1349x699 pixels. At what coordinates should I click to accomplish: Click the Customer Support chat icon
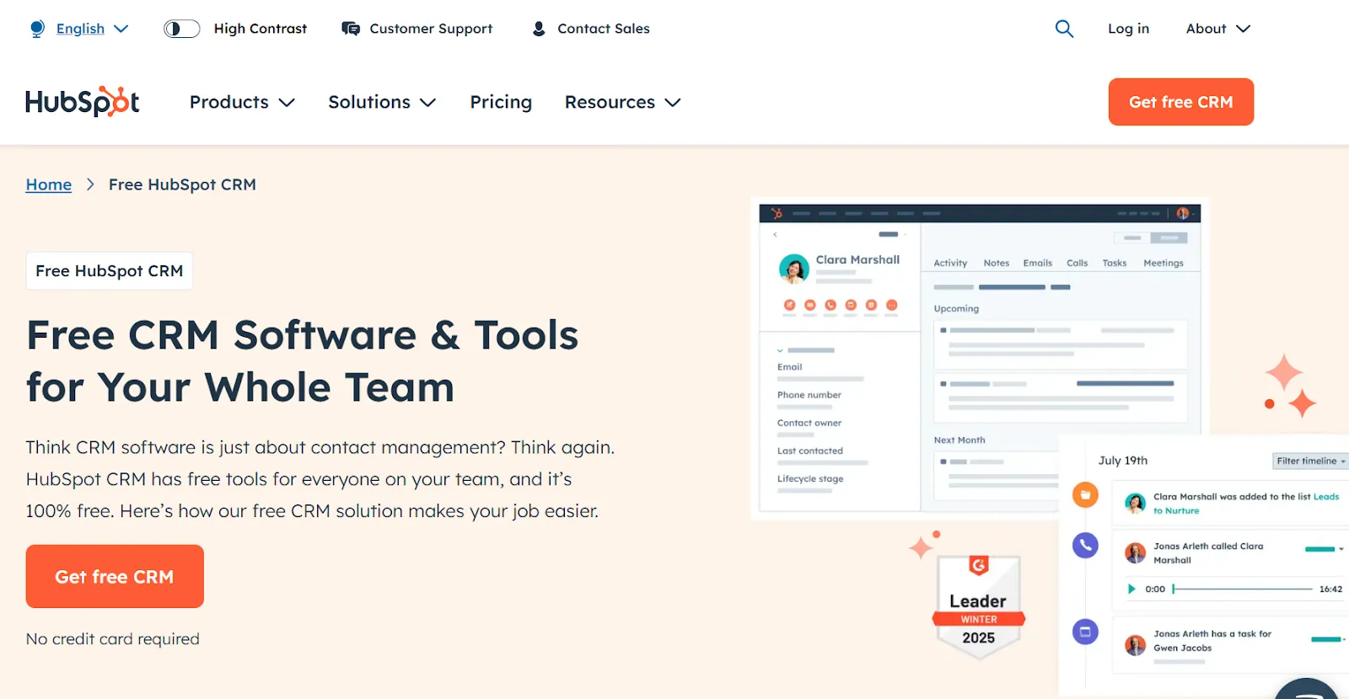pos(351,29)
